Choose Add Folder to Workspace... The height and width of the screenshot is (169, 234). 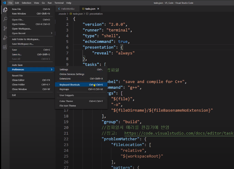pyautogui.click(x=31, y=39)
